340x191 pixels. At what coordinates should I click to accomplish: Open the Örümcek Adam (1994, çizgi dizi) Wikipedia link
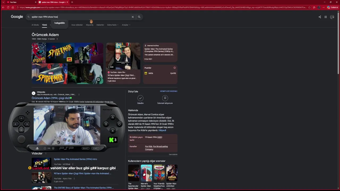pos(51,98)
